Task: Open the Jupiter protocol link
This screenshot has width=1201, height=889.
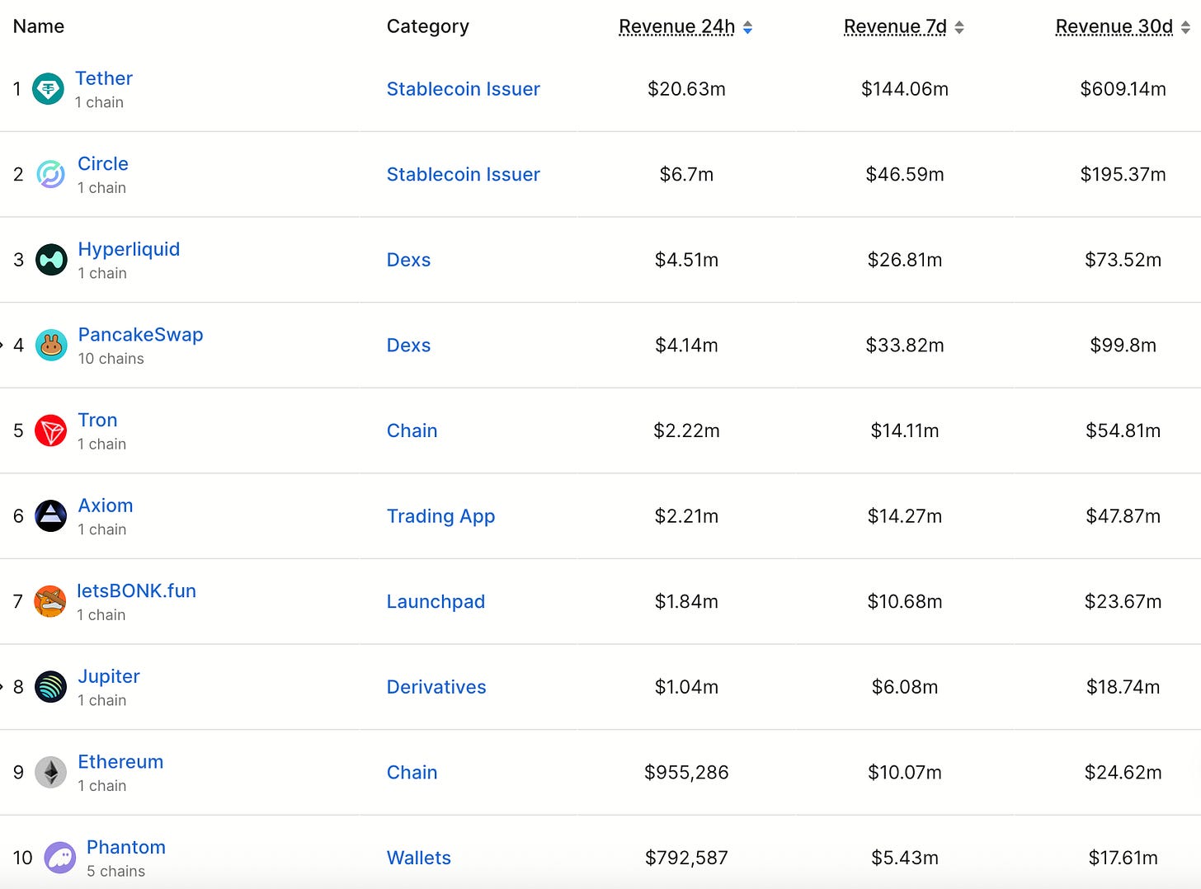Action: coord(109,676)
